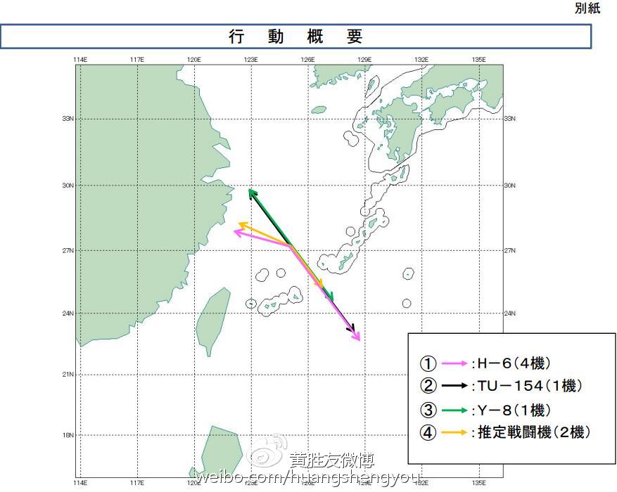Click the green arrowhead near 30N 123E

pos(251,191)
